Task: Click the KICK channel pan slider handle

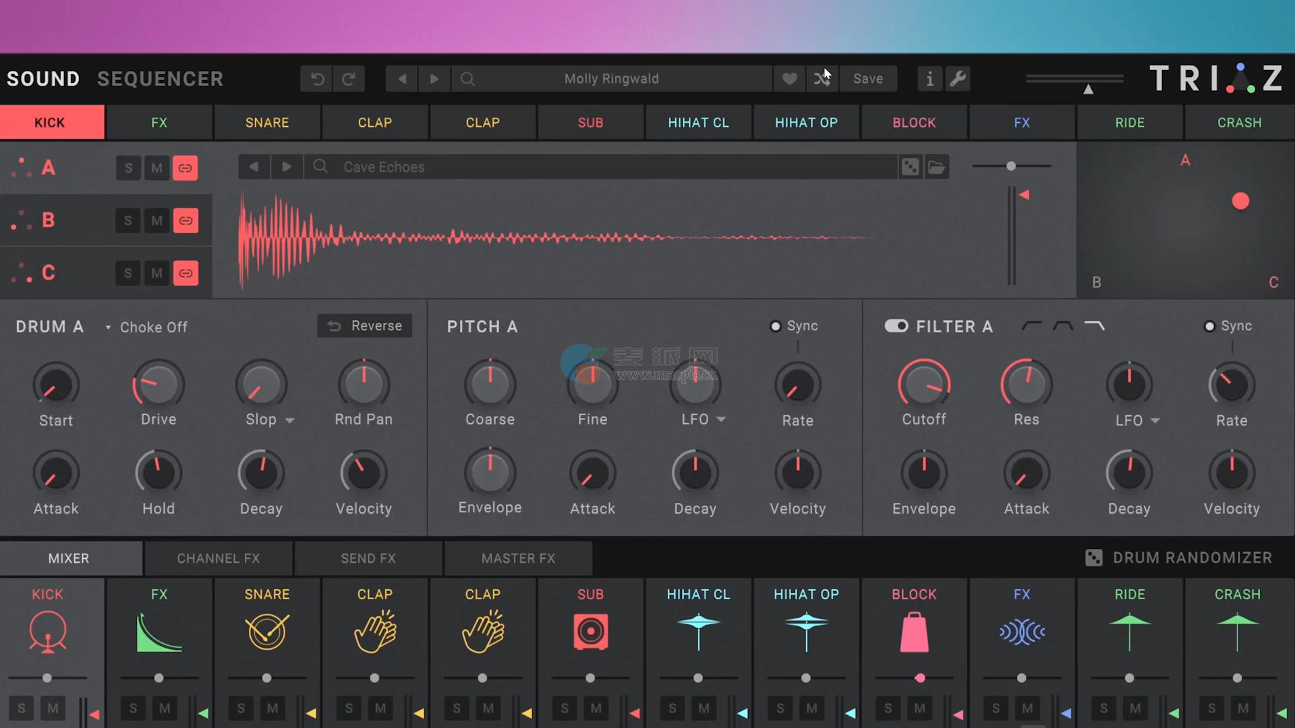Action: 47,677
